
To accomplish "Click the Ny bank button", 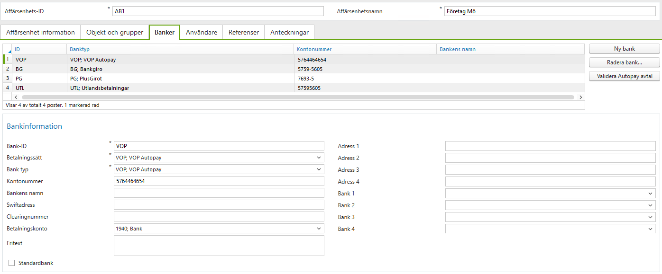I will click(624, 48).
